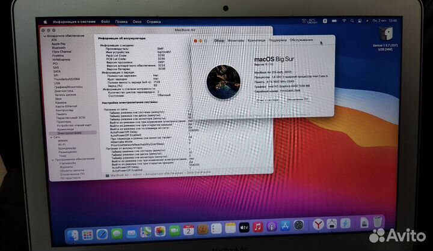Click the Отчет о системе button
433x251 pixels.
(267, 100)
